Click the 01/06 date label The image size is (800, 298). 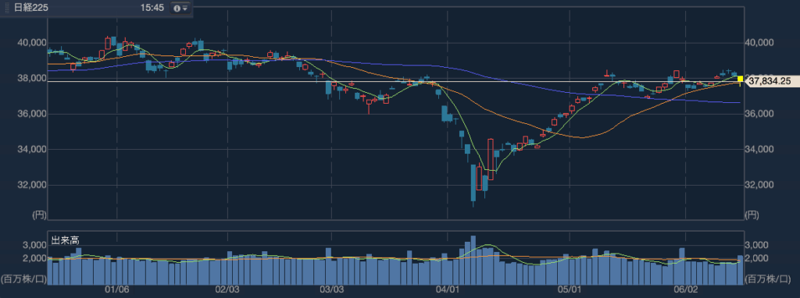pos(117,290)
